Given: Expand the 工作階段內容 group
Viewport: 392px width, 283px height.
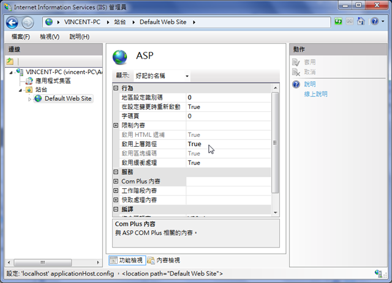Looking at the screenshot, I should coord(116,191).
